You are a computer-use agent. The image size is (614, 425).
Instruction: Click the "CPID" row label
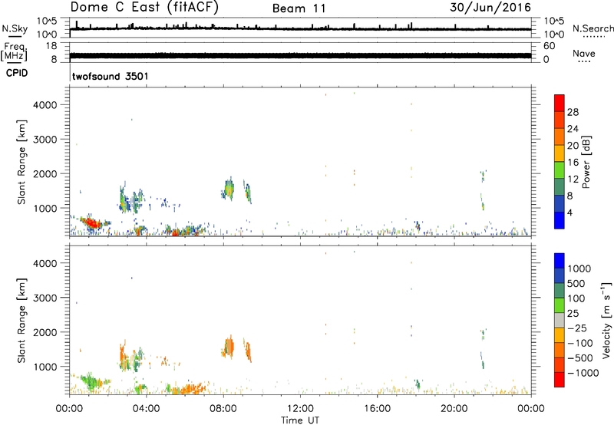coord(17,73)
